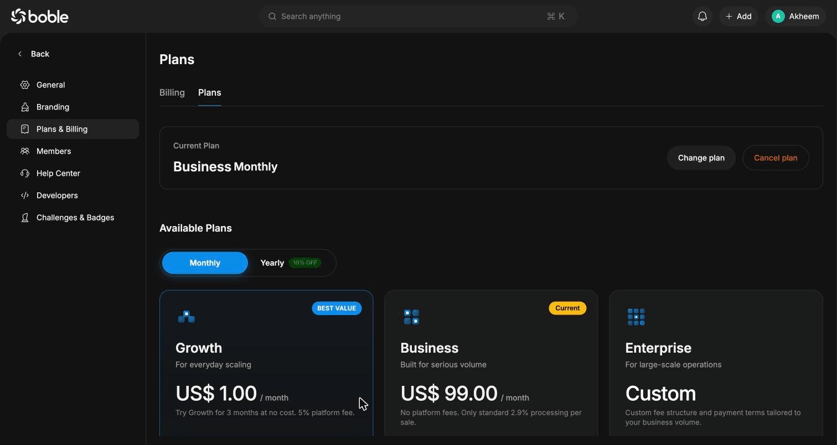The height and width of the screenshot is (445, 837).
Task: Open Branding settings
Action: pyautogui.click(x=73, y=107)
